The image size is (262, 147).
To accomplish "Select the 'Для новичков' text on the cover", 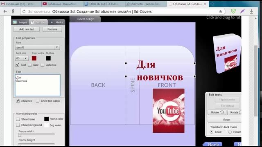I will pyautogui.click(x=160, y=71).
